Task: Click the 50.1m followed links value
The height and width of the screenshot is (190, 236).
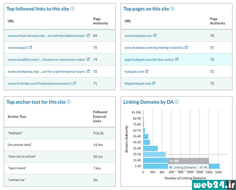Action: (98, 157)
